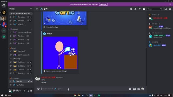Screen dimensions: 173x97
Task: Click the gift Nitro icon in message bar
Action: [x=130, y=89]
